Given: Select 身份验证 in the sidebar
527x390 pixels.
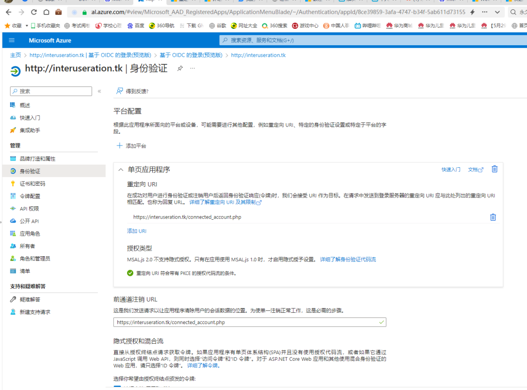Looking at the screenshot, I should point(54,171).
